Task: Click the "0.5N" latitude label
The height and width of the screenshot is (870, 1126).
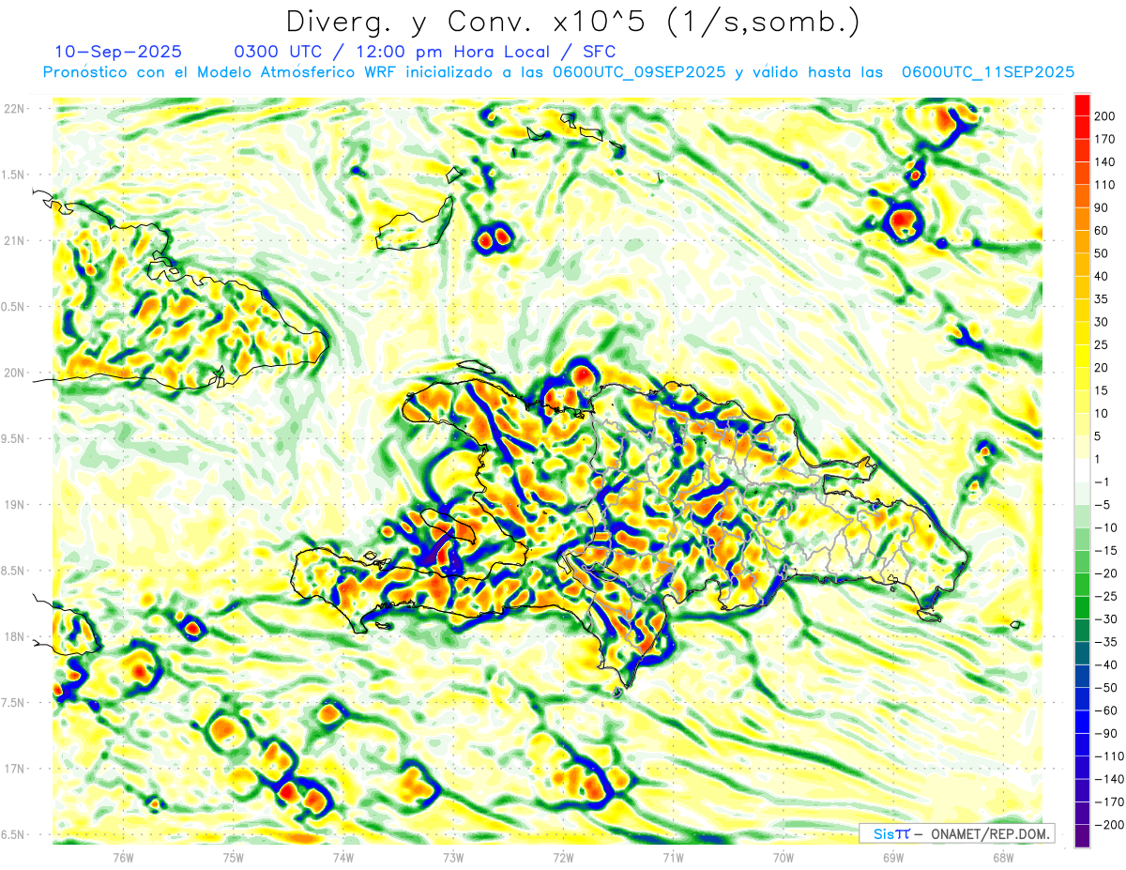Action: point(14,307)
